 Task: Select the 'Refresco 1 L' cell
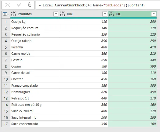pyautogui.click(x=35, y=98)
